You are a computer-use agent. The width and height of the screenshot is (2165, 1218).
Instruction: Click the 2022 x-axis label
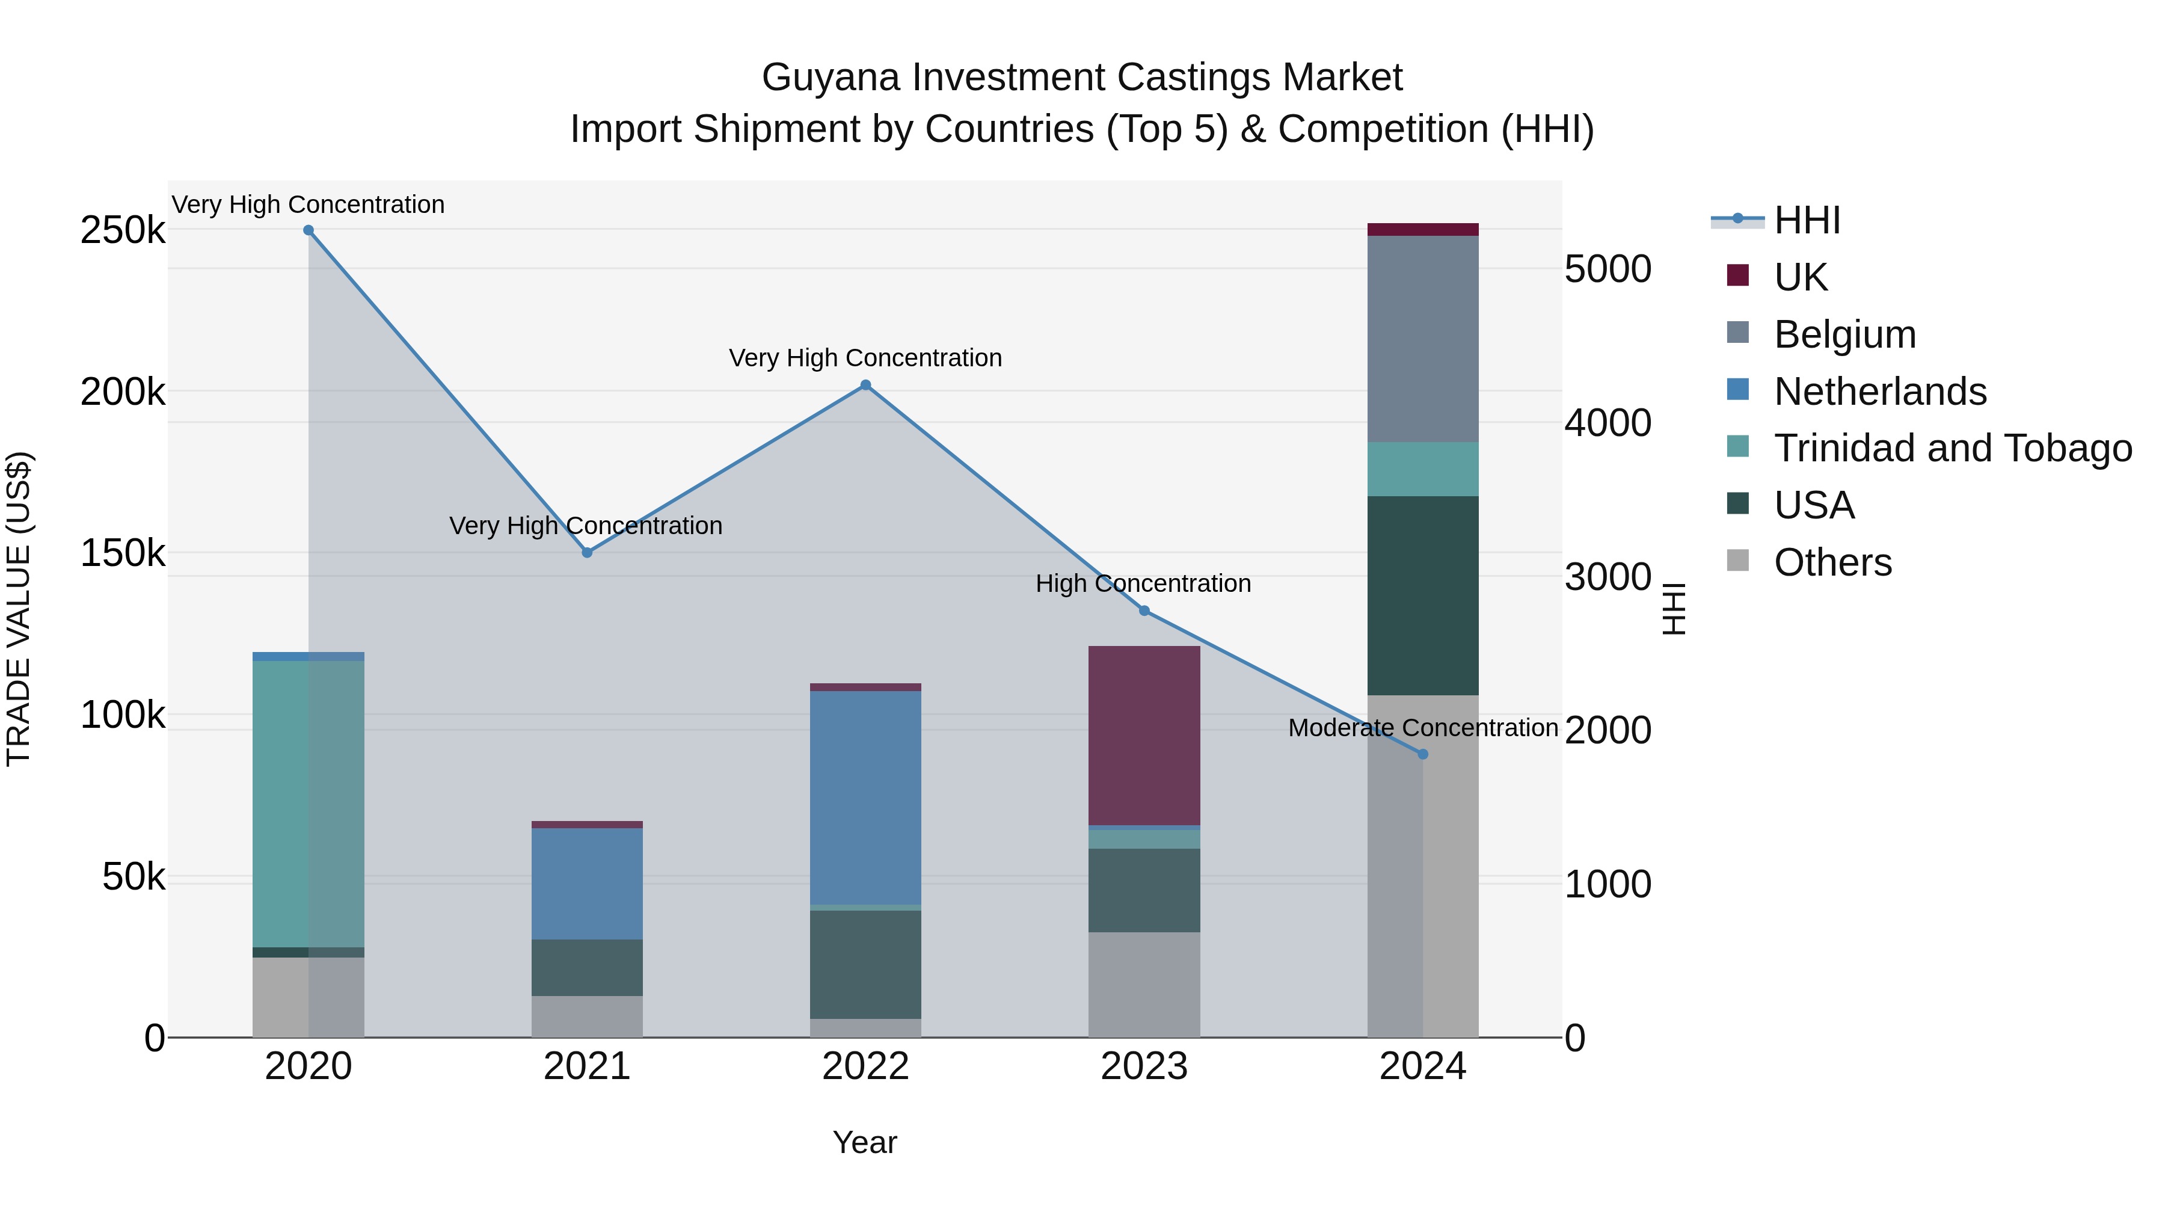pos(865,1066)
